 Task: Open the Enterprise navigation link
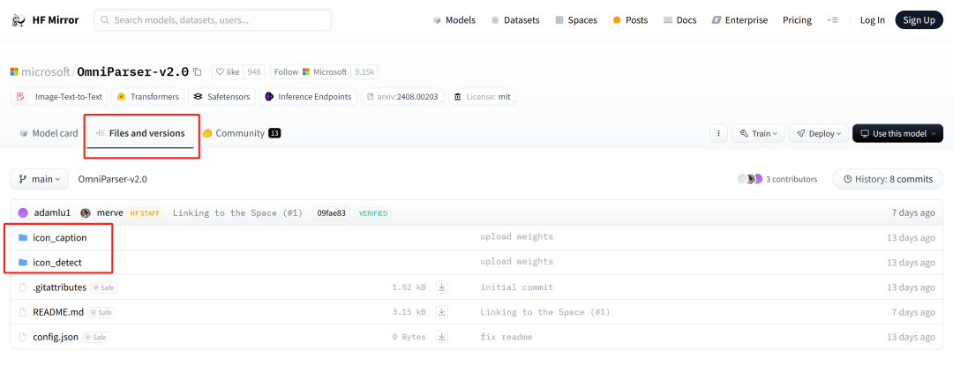click(739, 20)
